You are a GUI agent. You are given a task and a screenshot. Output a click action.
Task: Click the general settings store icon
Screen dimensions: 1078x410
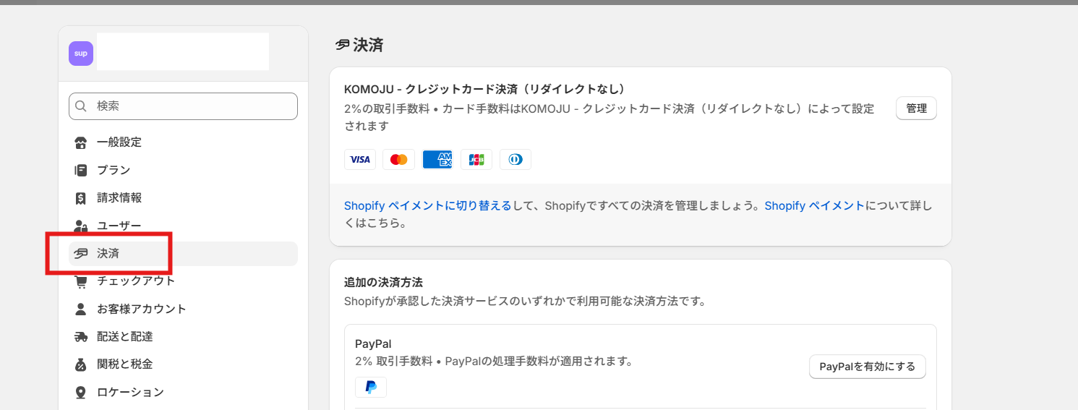[81, 142]
